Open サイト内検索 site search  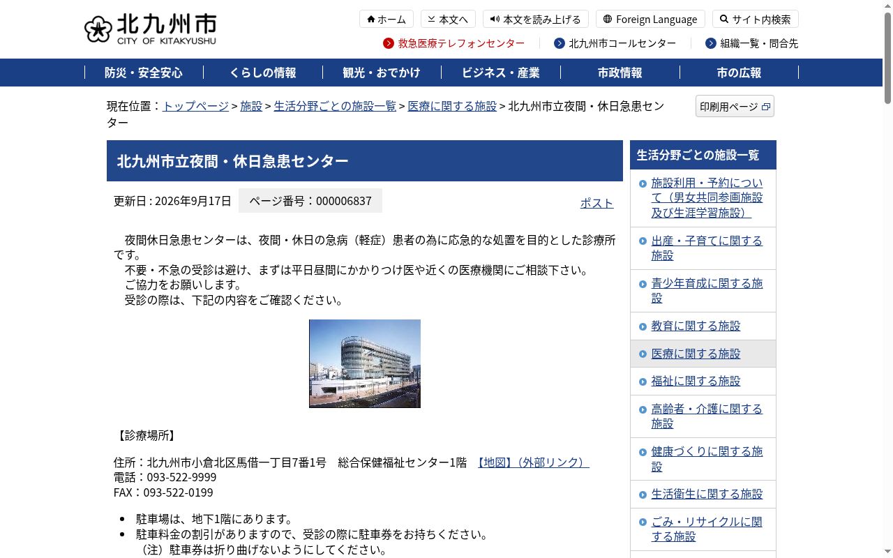click(x=755, y=19)
